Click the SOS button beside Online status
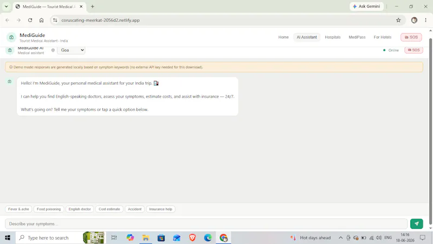 pyautogui.click(x=414, y=50)
